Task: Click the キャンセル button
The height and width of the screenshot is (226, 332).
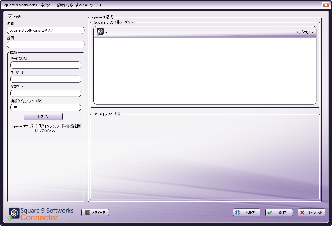Action: click(x=311, y=213)
